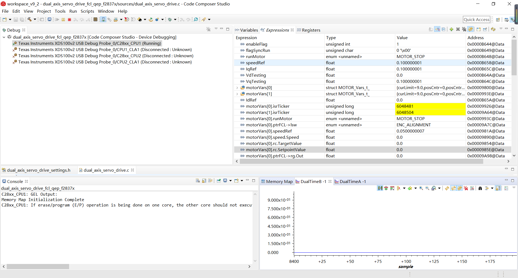This screenshot has width=518, height=278.
Task: Click the graph refresh yellow arrows icon
Action: 447,188
